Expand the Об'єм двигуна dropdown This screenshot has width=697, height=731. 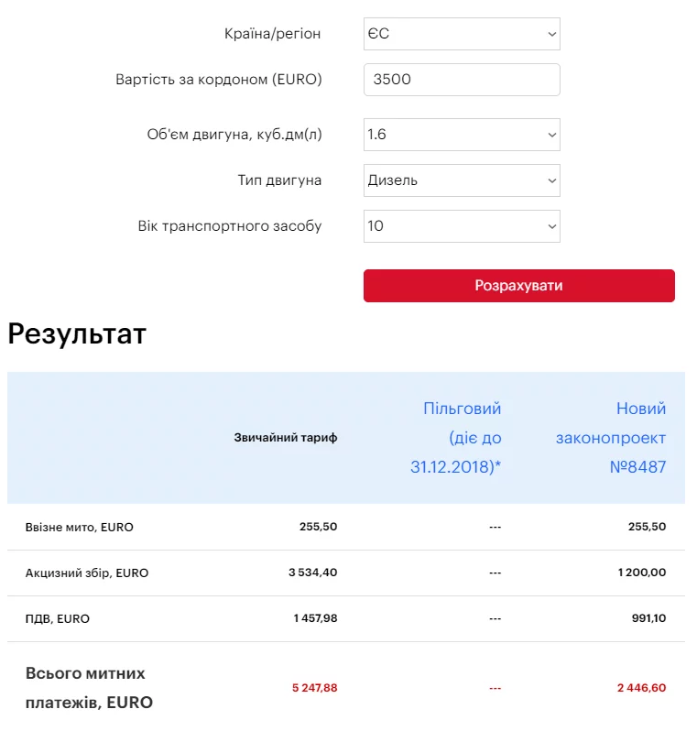[461, 135]
